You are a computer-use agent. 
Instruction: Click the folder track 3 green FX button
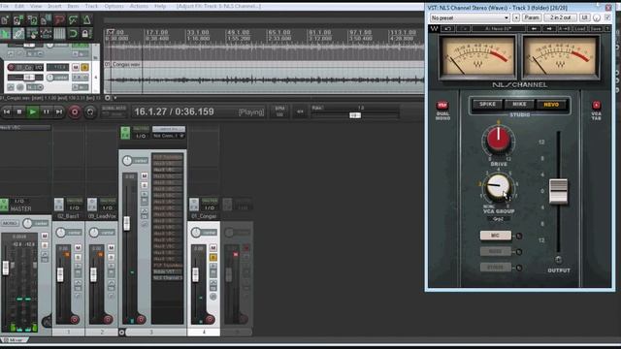(125, 133)
